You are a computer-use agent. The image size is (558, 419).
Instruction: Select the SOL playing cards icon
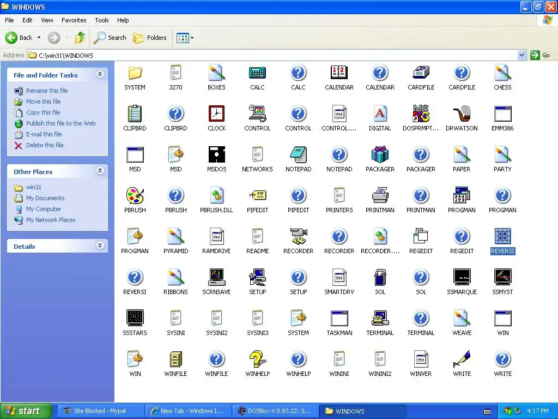(380, 278)
